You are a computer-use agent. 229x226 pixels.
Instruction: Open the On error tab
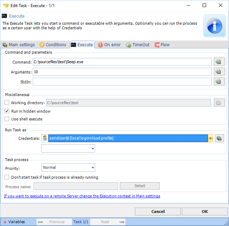pos(109,45)
